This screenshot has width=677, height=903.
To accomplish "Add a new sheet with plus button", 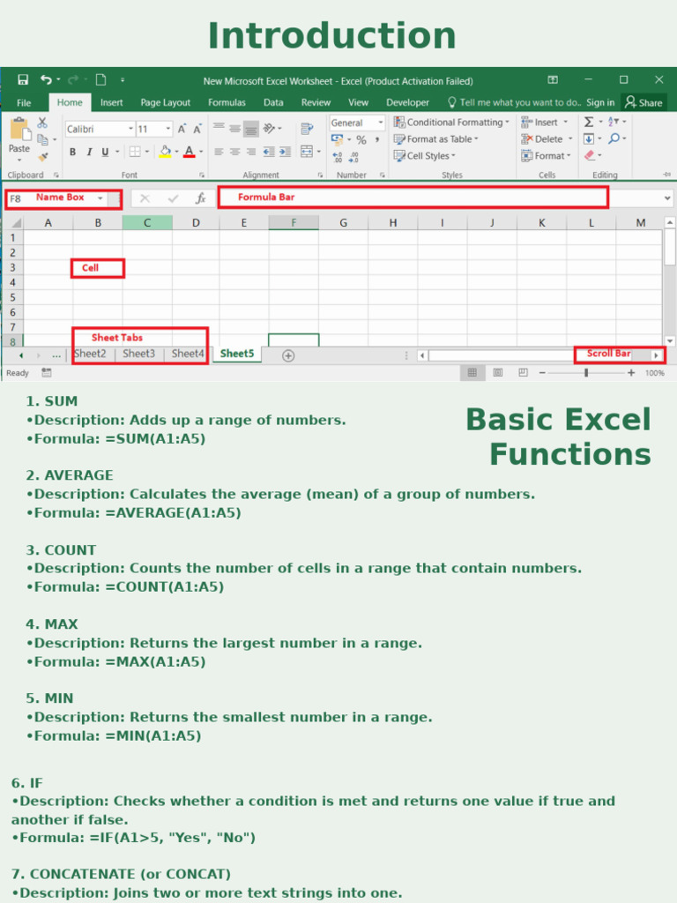I will (288, 356).
